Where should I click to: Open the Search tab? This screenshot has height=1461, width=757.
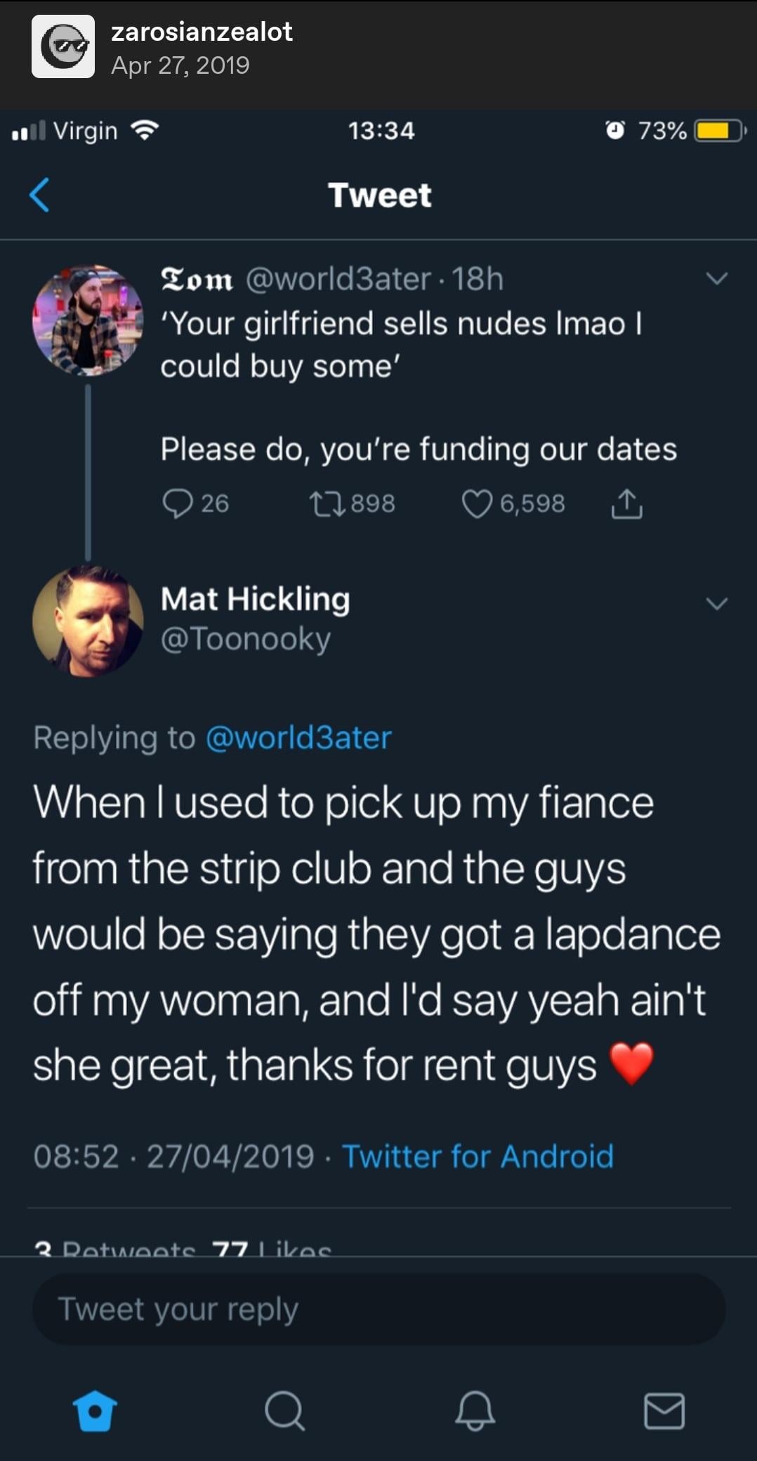(284, 1410)
